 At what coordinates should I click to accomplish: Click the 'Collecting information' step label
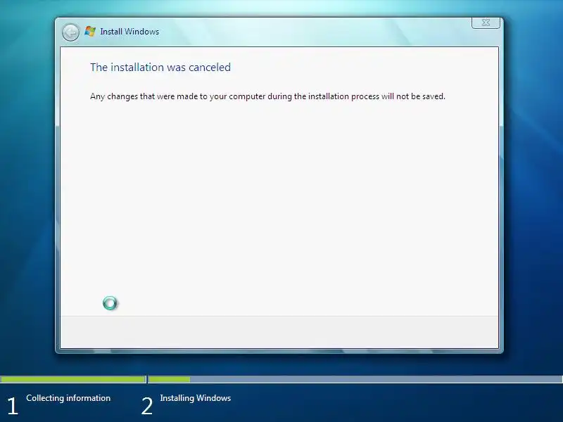click(68, 398)
